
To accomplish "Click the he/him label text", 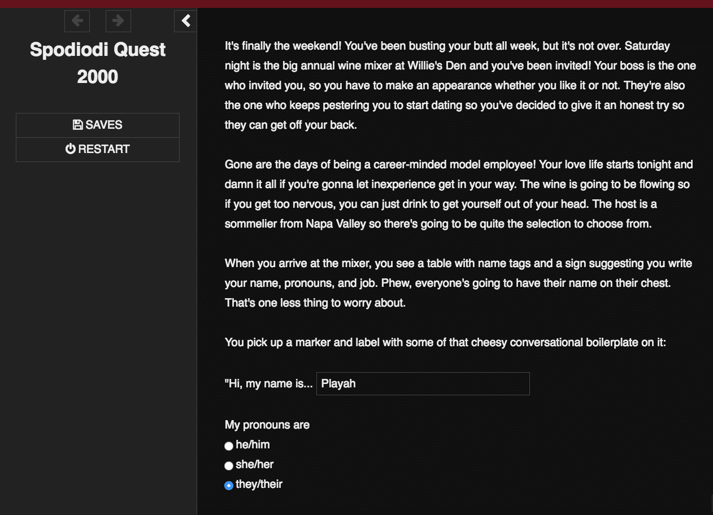I will [x=253, y=445].
